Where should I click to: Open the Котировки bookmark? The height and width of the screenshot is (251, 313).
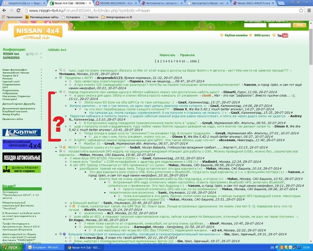(x=71, y=17)
